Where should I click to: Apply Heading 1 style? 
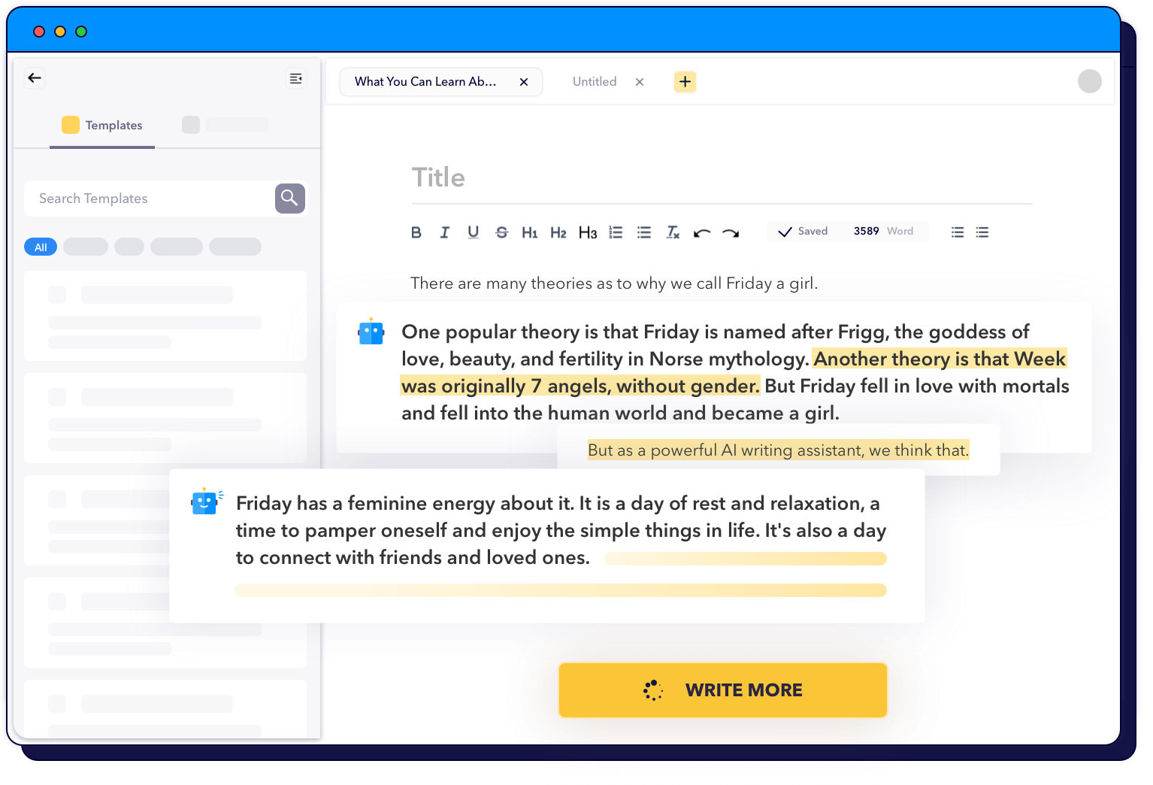(530, 232)
